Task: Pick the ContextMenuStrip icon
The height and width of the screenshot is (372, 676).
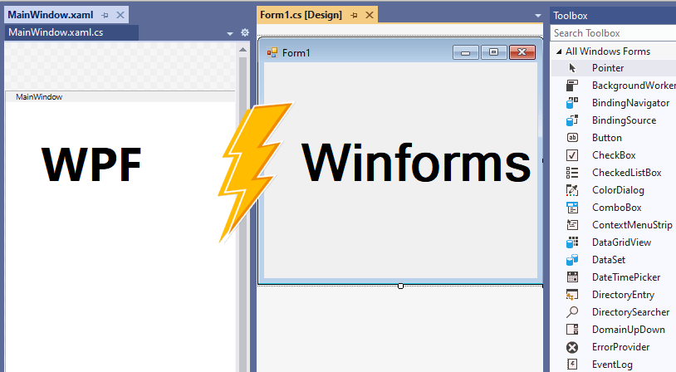Action: (572, 224)
